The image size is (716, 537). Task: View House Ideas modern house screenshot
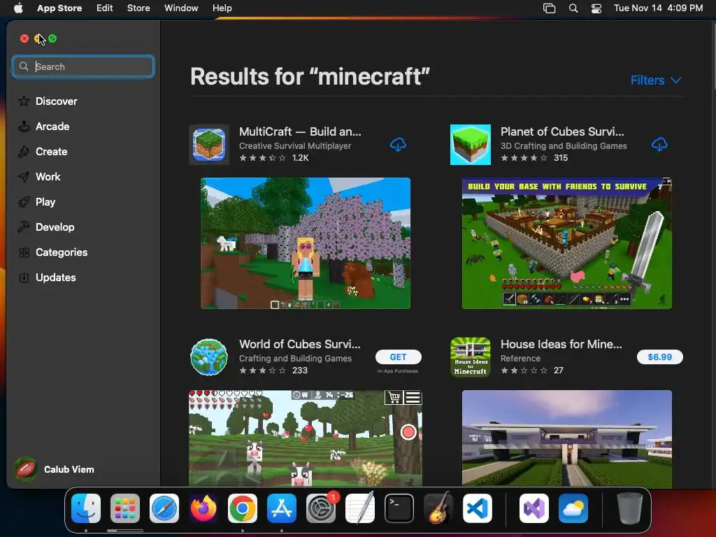click(x=566, y=438)
